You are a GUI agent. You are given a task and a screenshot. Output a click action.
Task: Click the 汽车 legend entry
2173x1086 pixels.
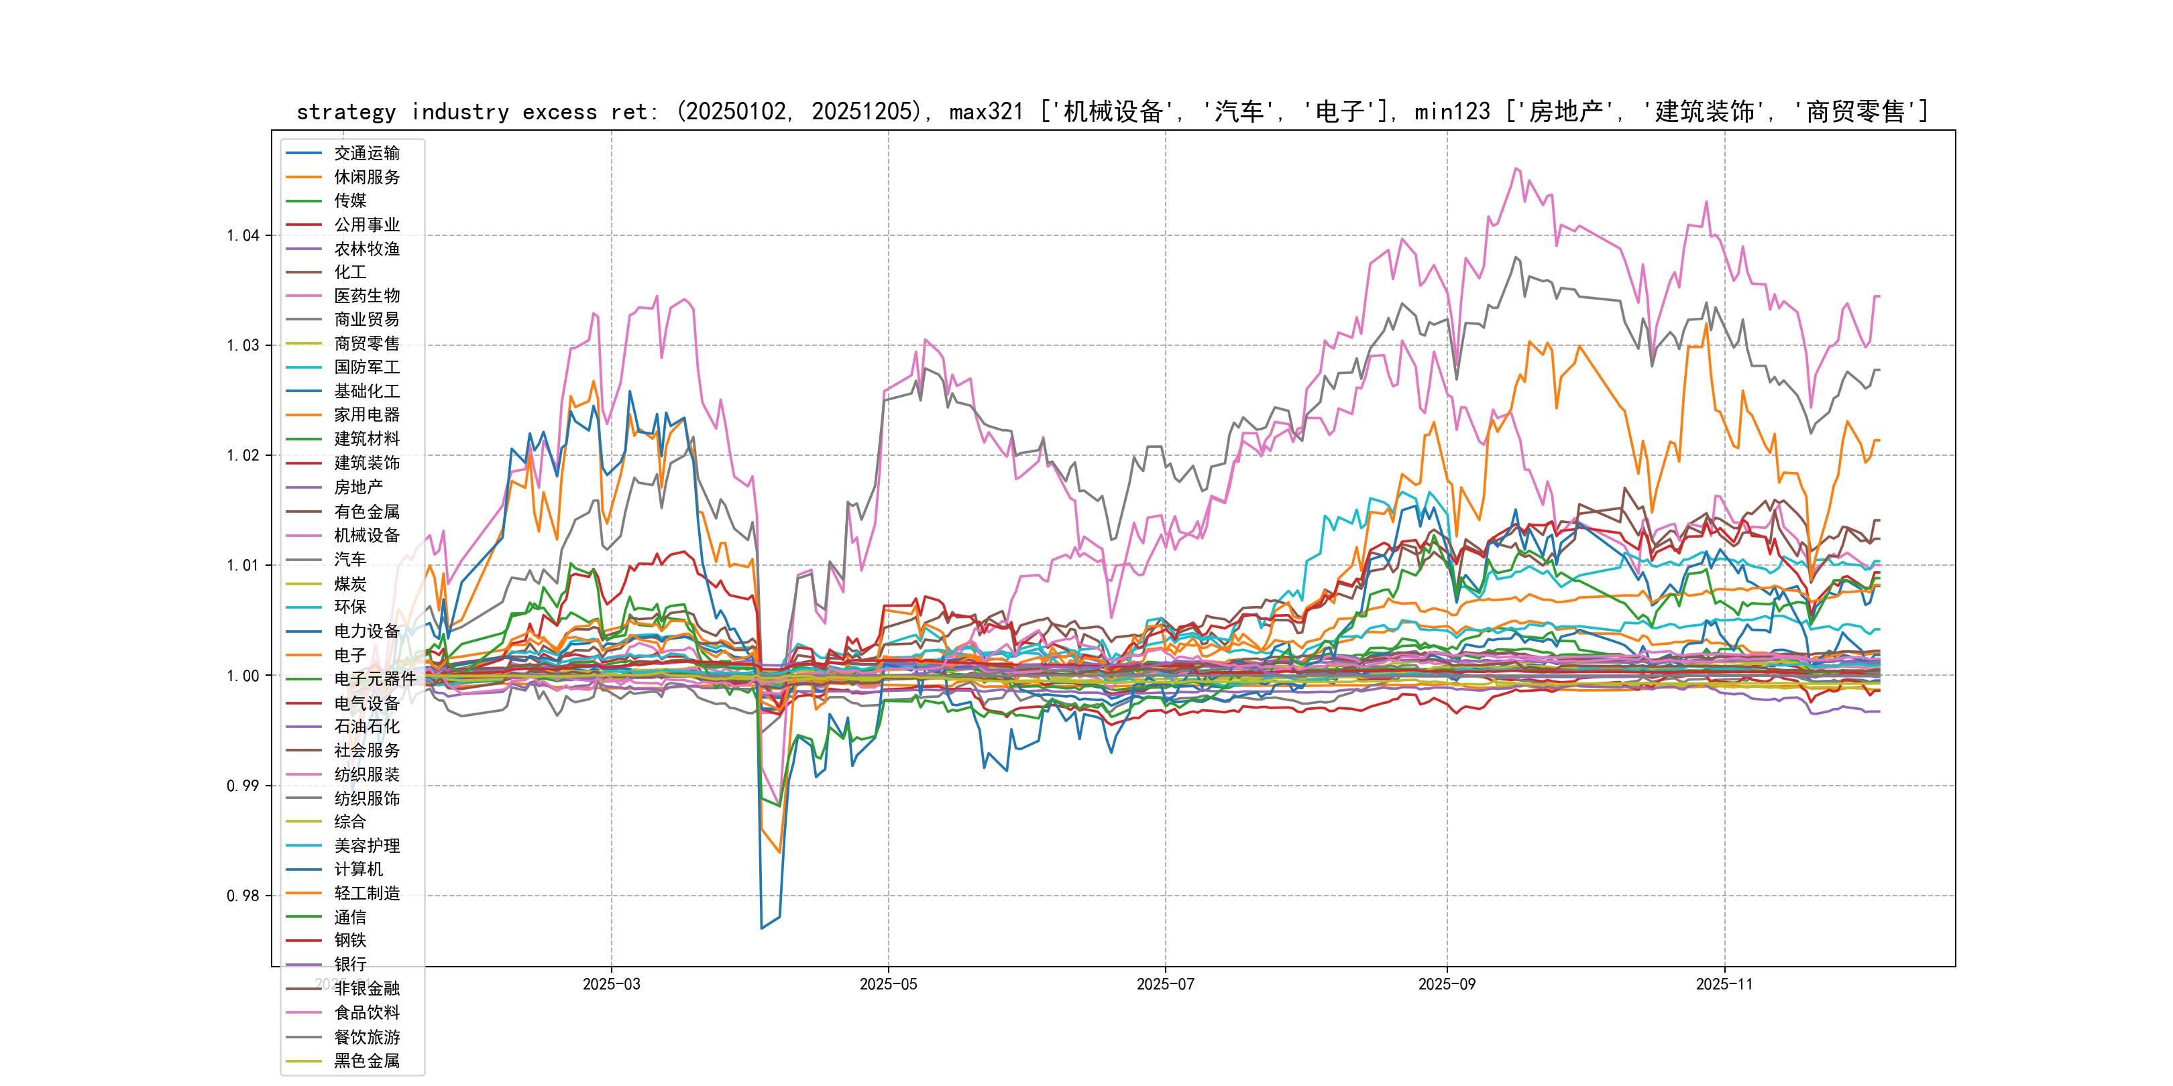pos(350,559)
